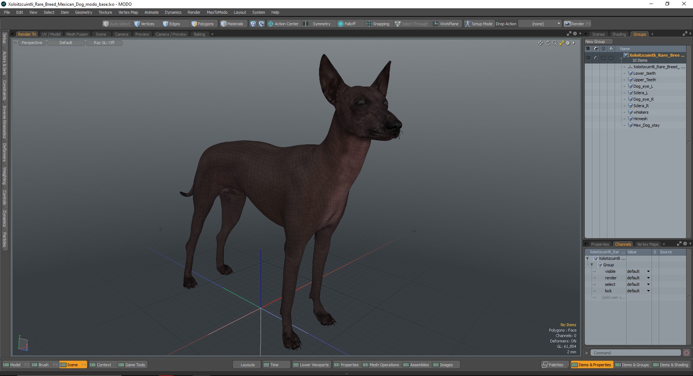Switch to Edges selection mode
693x376 pixels.
click(x=171, y=24)
